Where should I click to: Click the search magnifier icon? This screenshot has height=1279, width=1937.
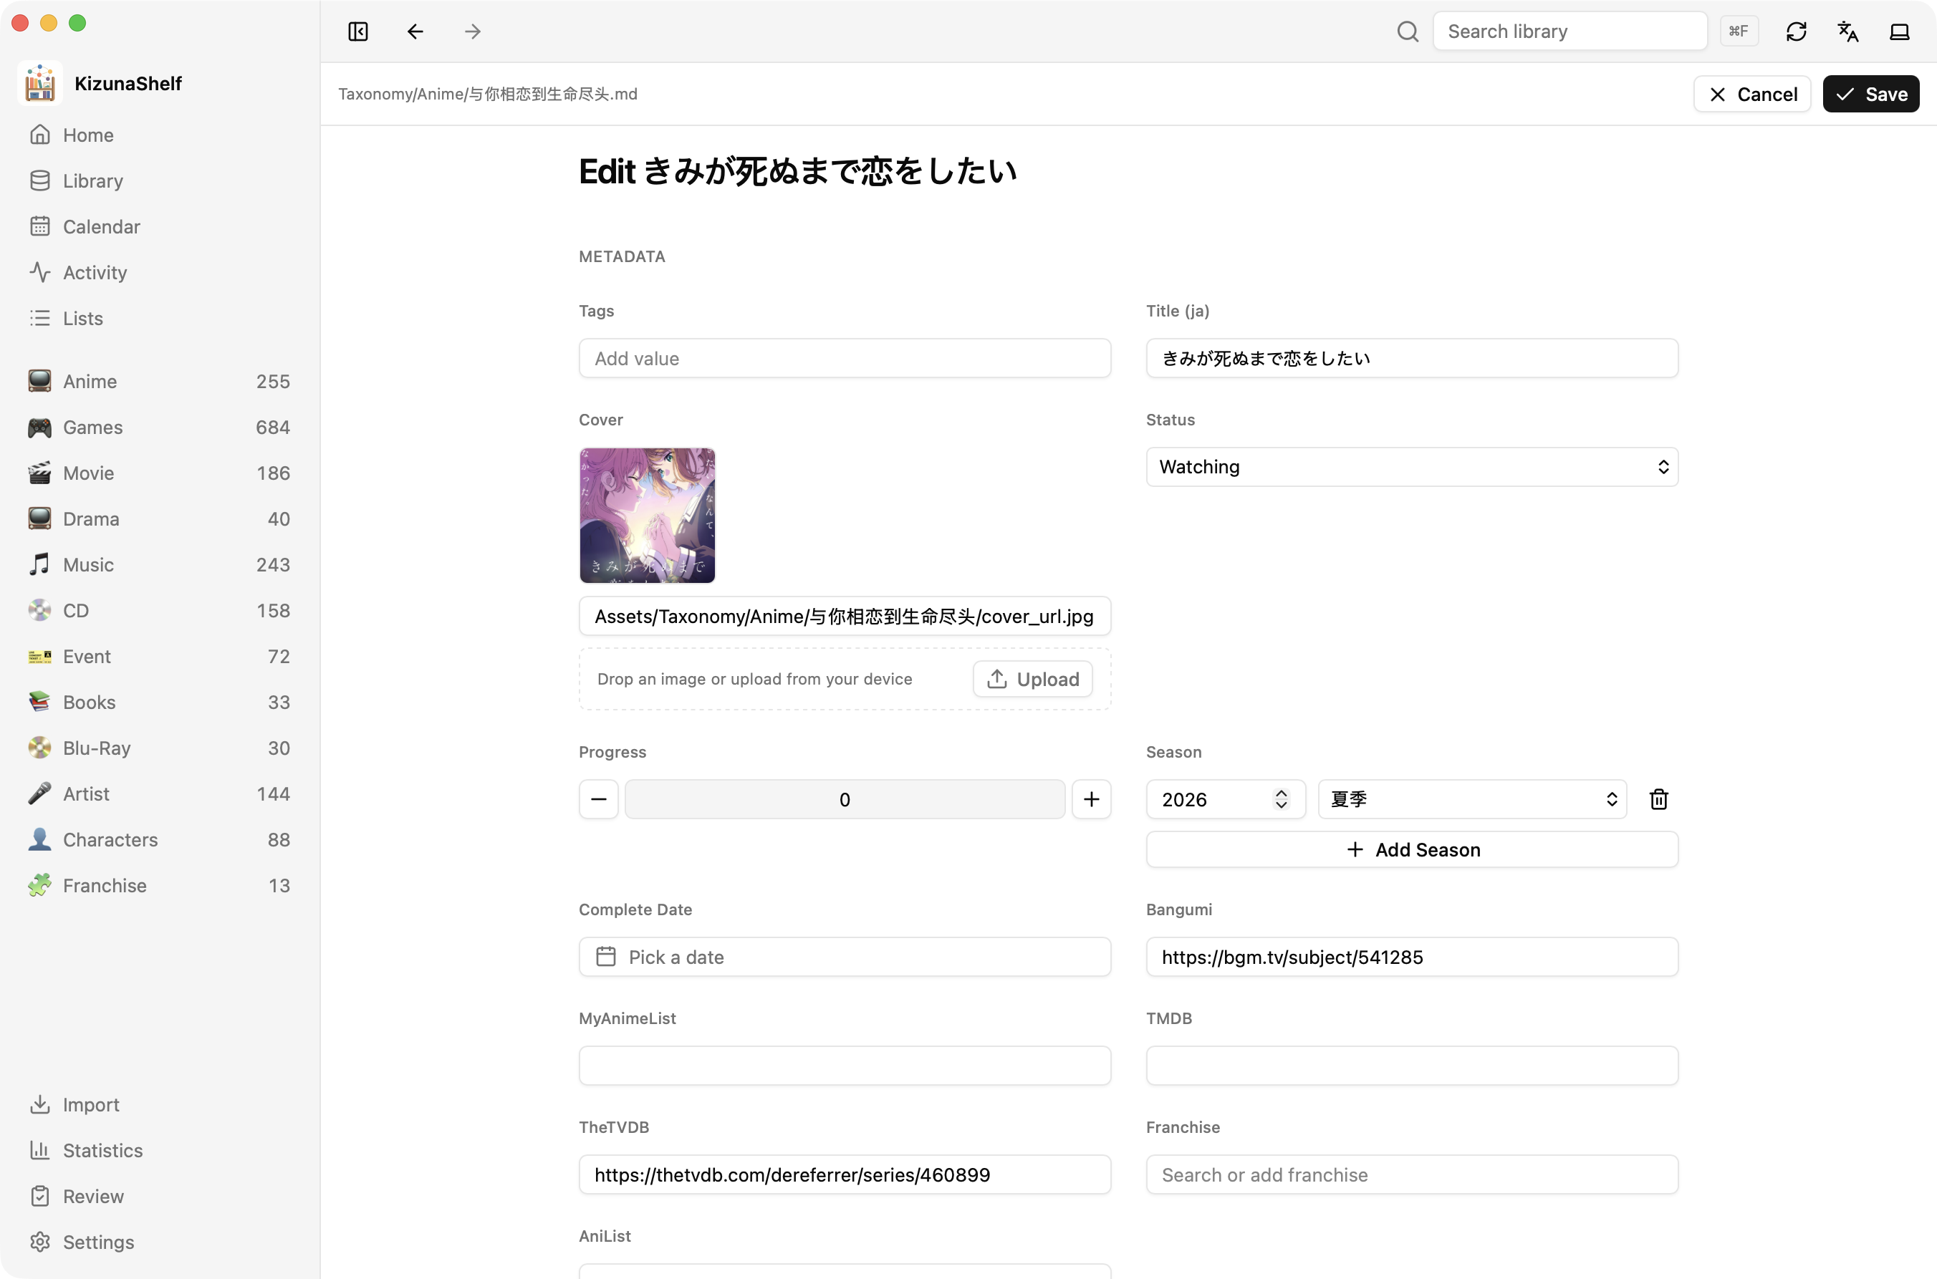pyautogui.click(x=1408, y=32)
